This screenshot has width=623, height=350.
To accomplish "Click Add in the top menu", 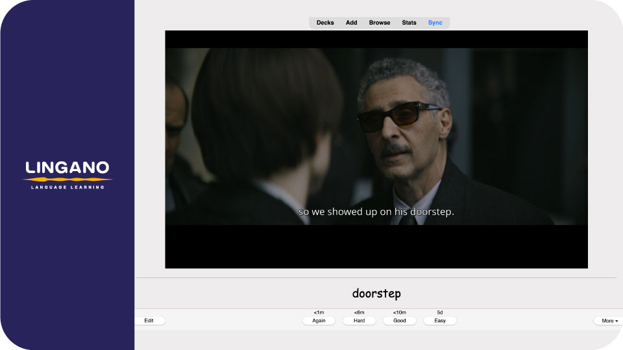I will (351, 23).
